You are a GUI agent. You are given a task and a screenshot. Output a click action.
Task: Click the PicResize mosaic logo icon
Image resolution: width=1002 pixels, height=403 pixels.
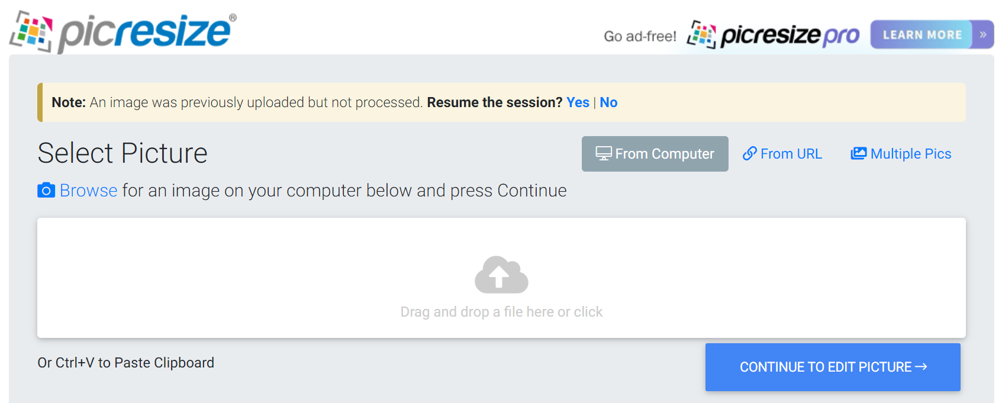click(31, 31)
